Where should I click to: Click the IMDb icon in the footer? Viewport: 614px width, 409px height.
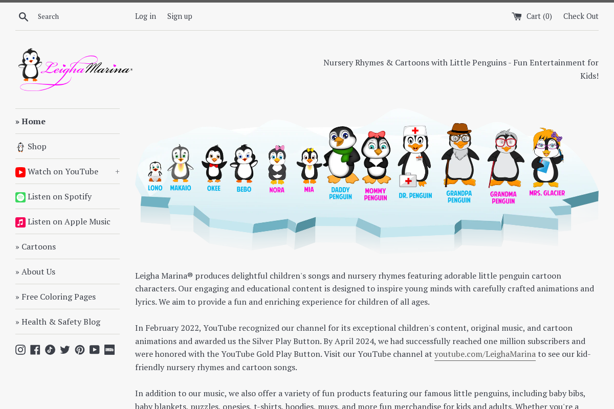[109, 349]
